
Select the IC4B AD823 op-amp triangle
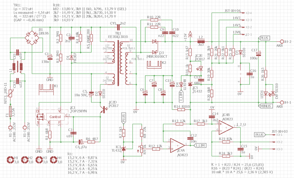[x=226, y=127]
